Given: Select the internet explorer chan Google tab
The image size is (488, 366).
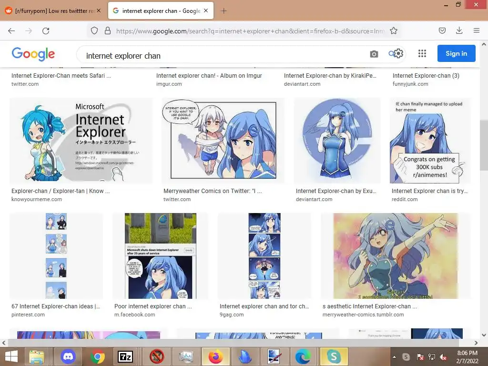Looking at the screenshot, I should click(x=161, y=11).
